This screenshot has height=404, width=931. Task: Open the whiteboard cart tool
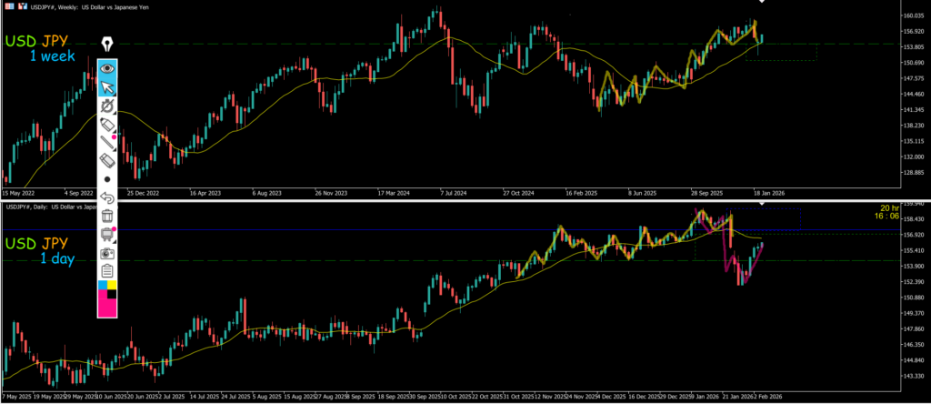[108, 234]
